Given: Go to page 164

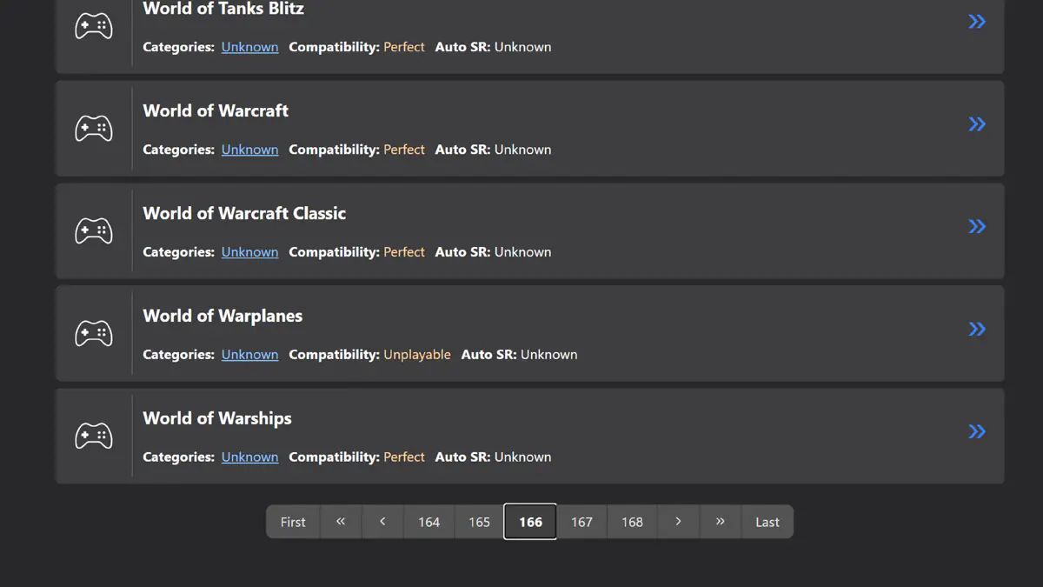Looking at the screenshot, I should coord(428,522).
